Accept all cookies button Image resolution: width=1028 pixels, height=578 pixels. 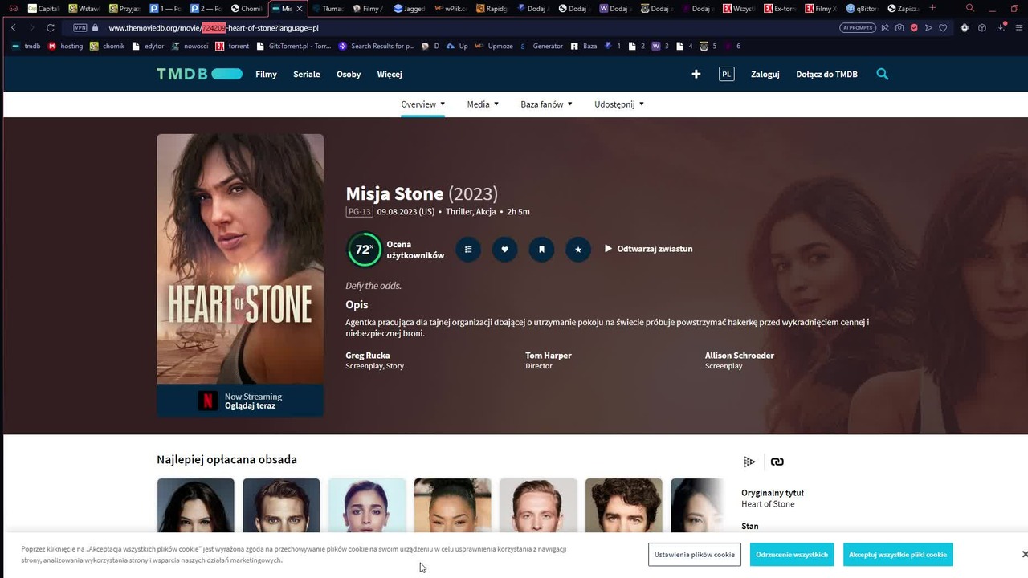[x=898, y=555]
